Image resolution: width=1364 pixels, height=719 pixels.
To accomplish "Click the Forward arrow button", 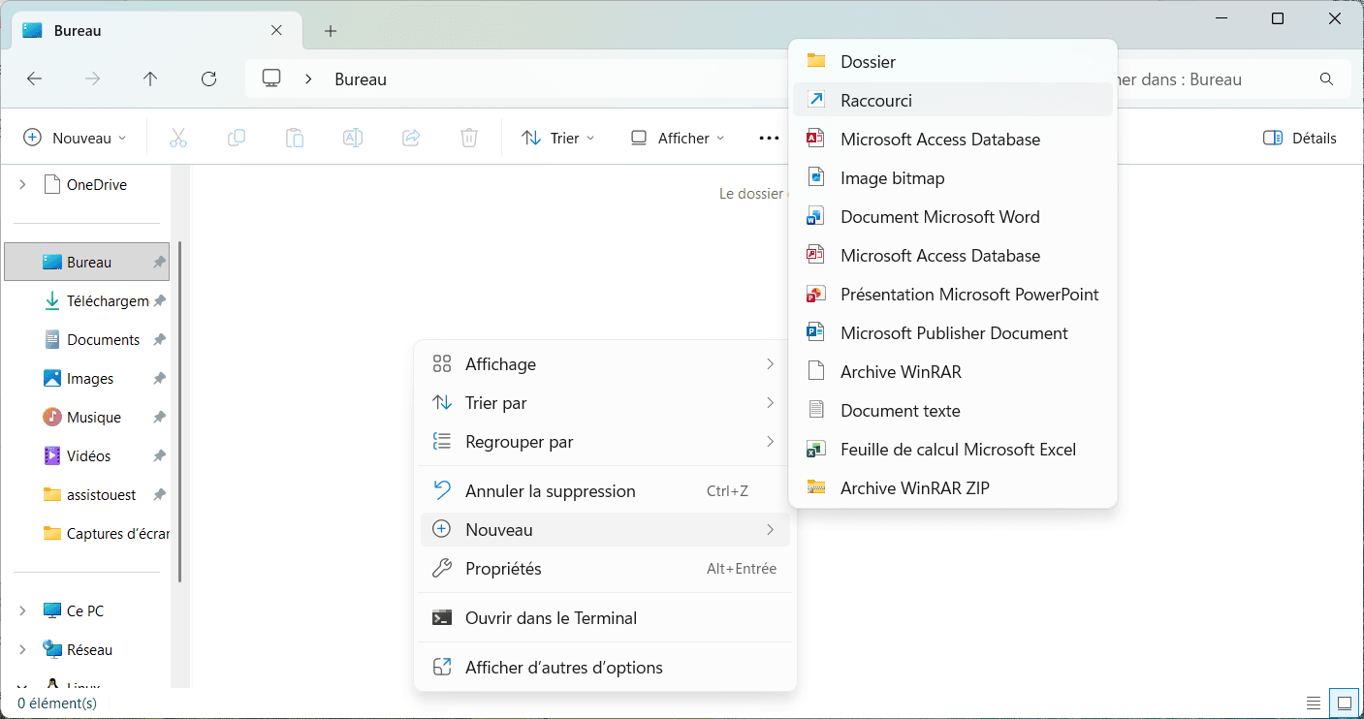I will (x=93, y=79).
